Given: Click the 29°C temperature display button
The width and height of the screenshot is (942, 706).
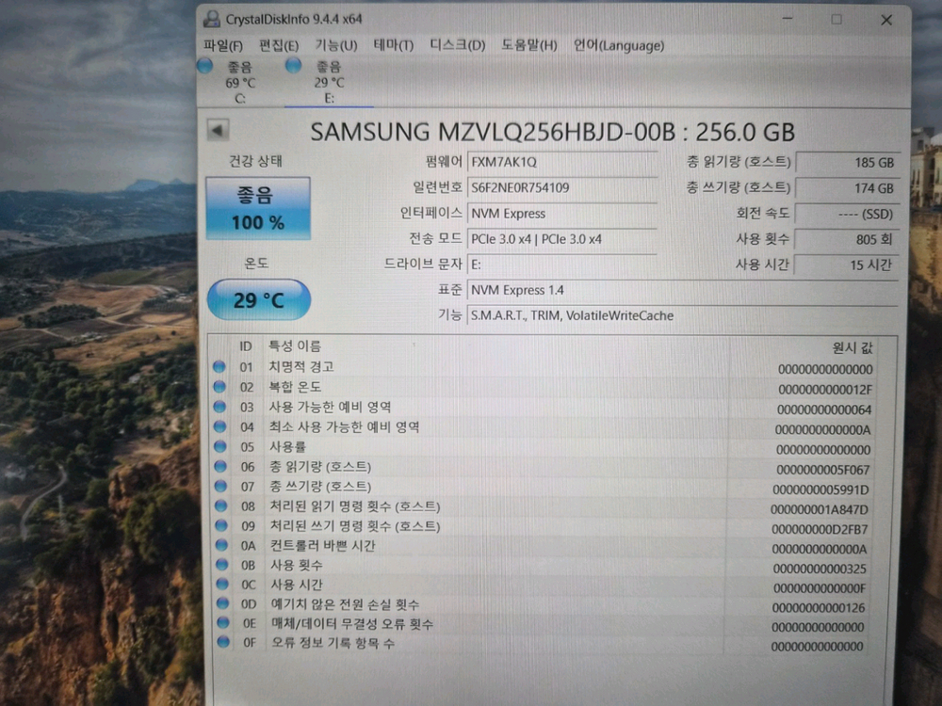Looking at the screenshot, I should coord(257,299).
